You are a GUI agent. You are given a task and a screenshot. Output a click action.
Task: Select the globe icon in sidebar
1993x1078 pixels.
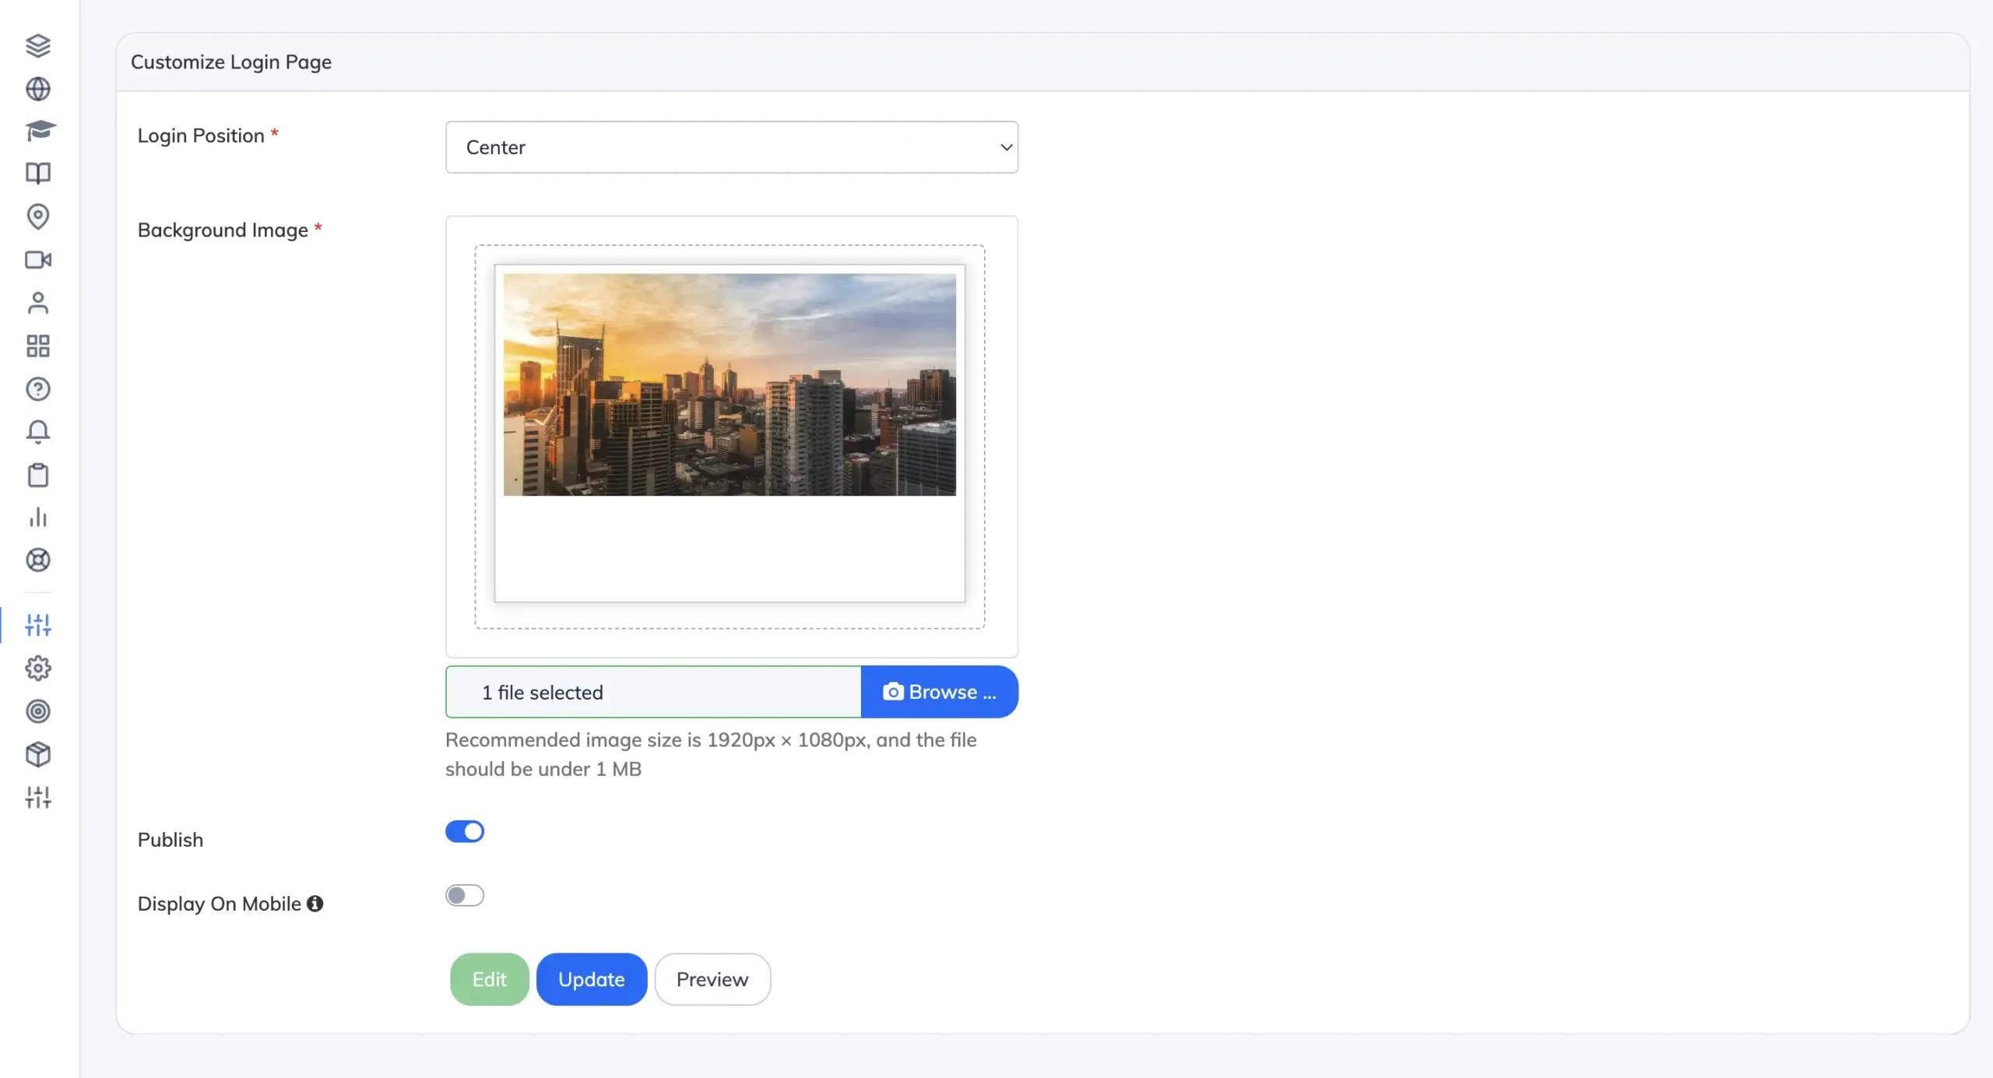tap(39, 89)
